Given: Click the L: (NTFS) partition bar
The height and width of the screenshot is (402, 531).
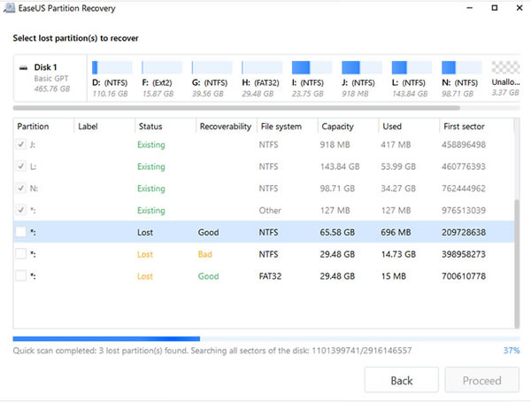Looking at the screenshot, I should point(412,67).
